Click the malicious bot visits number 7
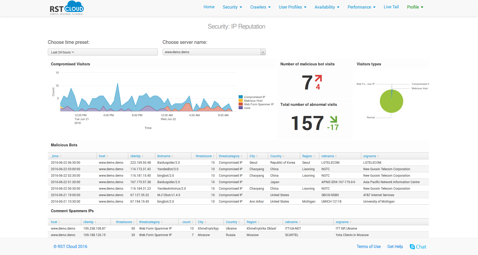 pyautogui.click(x=307, y=82)
